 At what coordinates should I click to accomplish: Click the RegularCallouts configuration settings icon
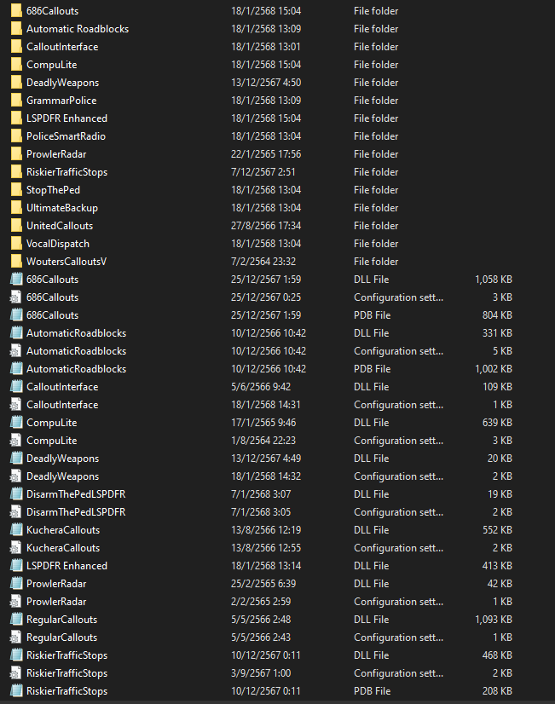(x=15, y=638)
